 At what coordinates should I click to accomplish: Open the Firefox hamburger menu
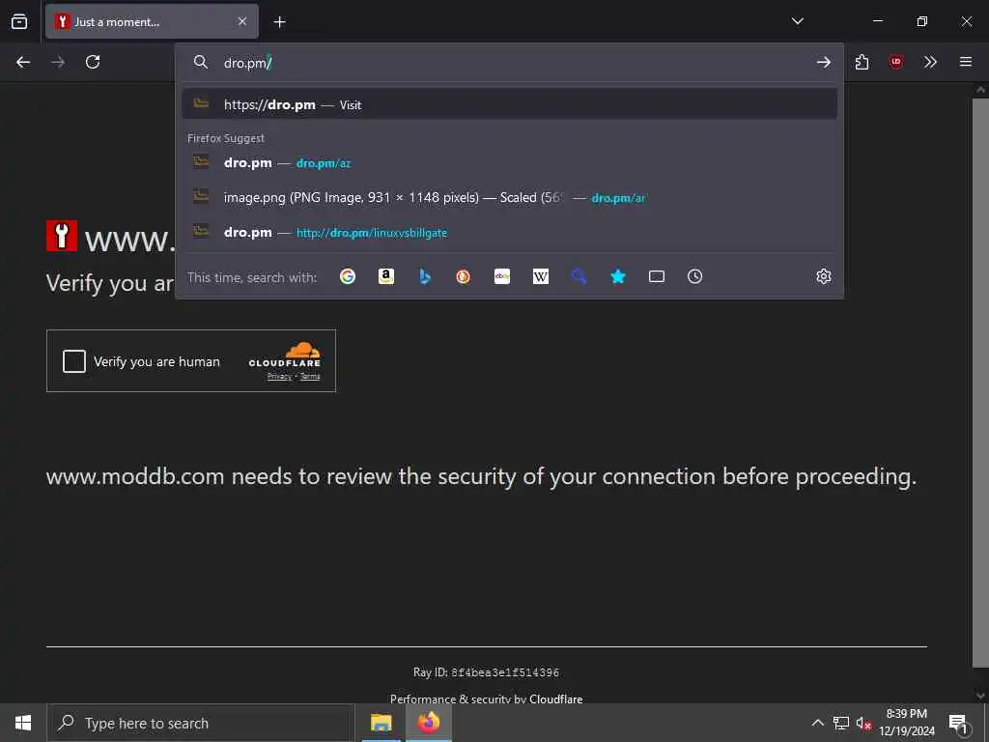[x=966, y=62]
